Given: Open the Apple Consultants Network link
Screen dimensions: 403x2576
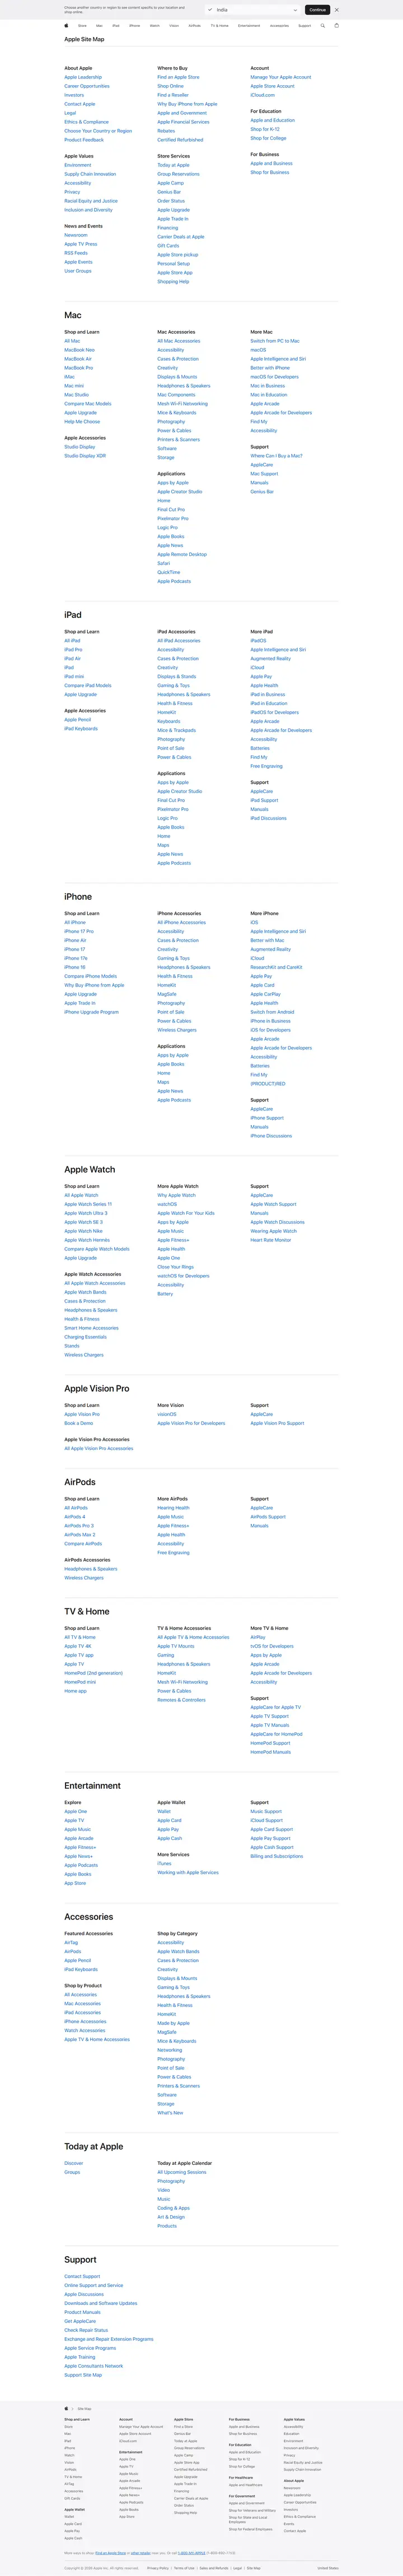Looking at the screenshot, I should coord(94,2366).
